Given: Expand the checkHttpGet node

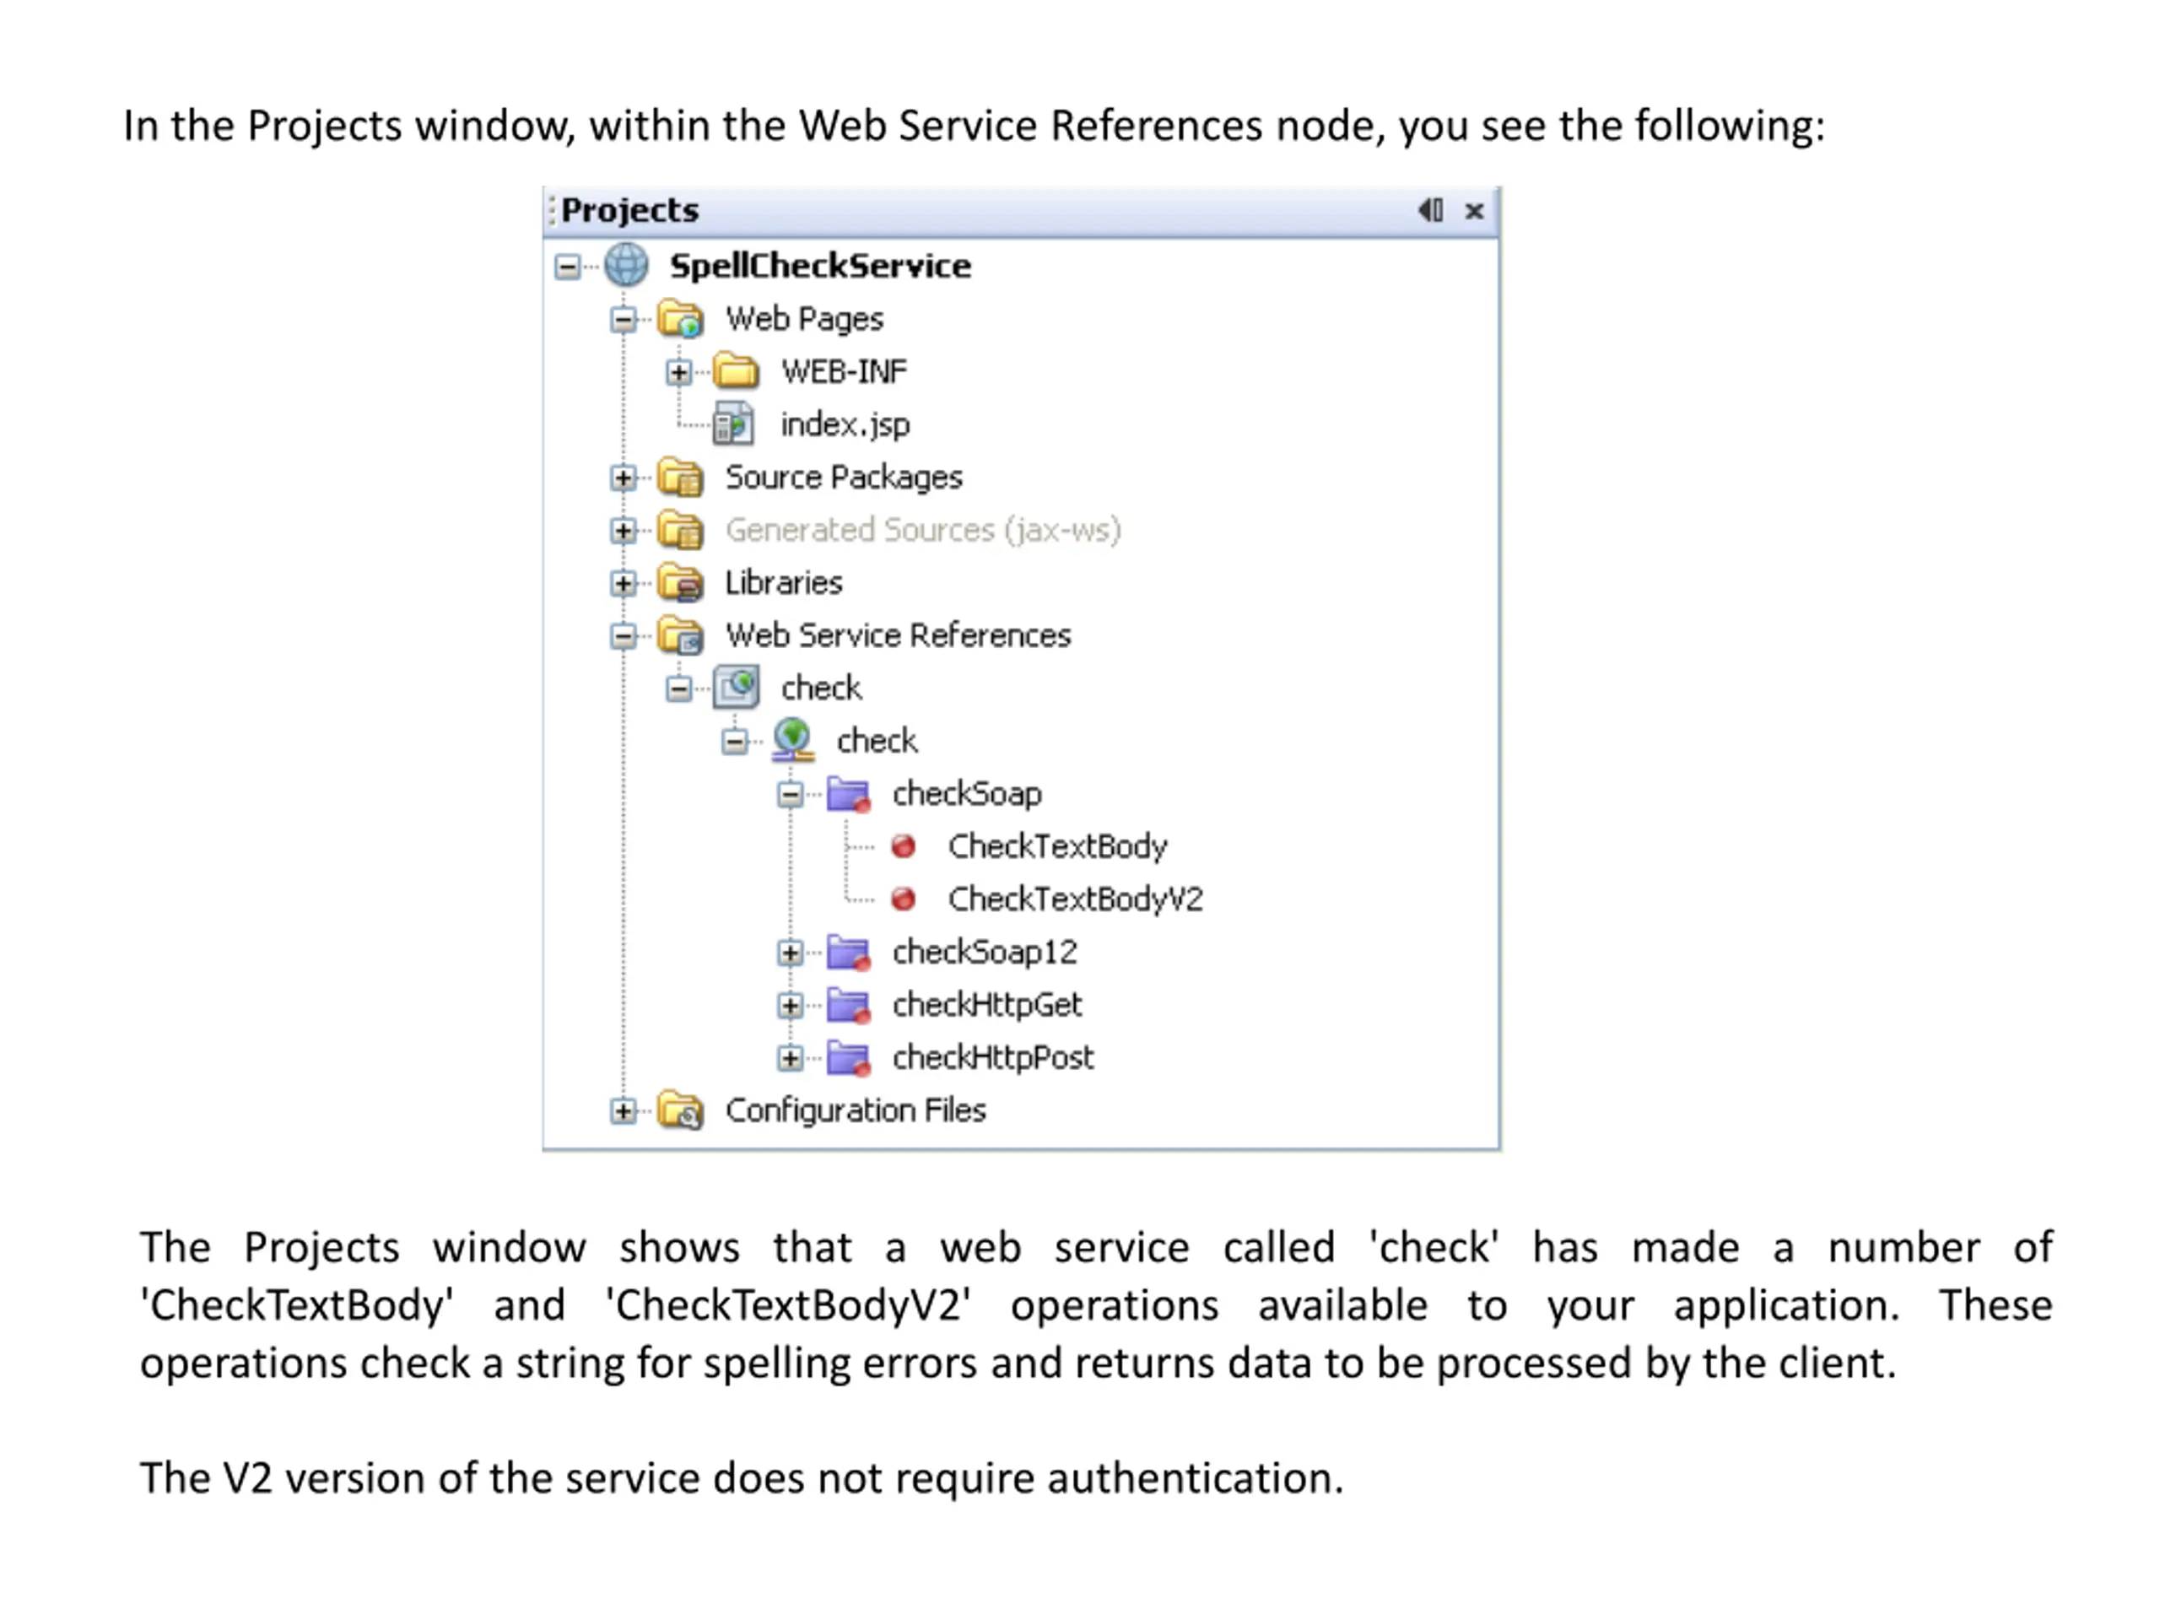Looking at the screenshot, I should pyautogui.click(x=791, y=1006).
